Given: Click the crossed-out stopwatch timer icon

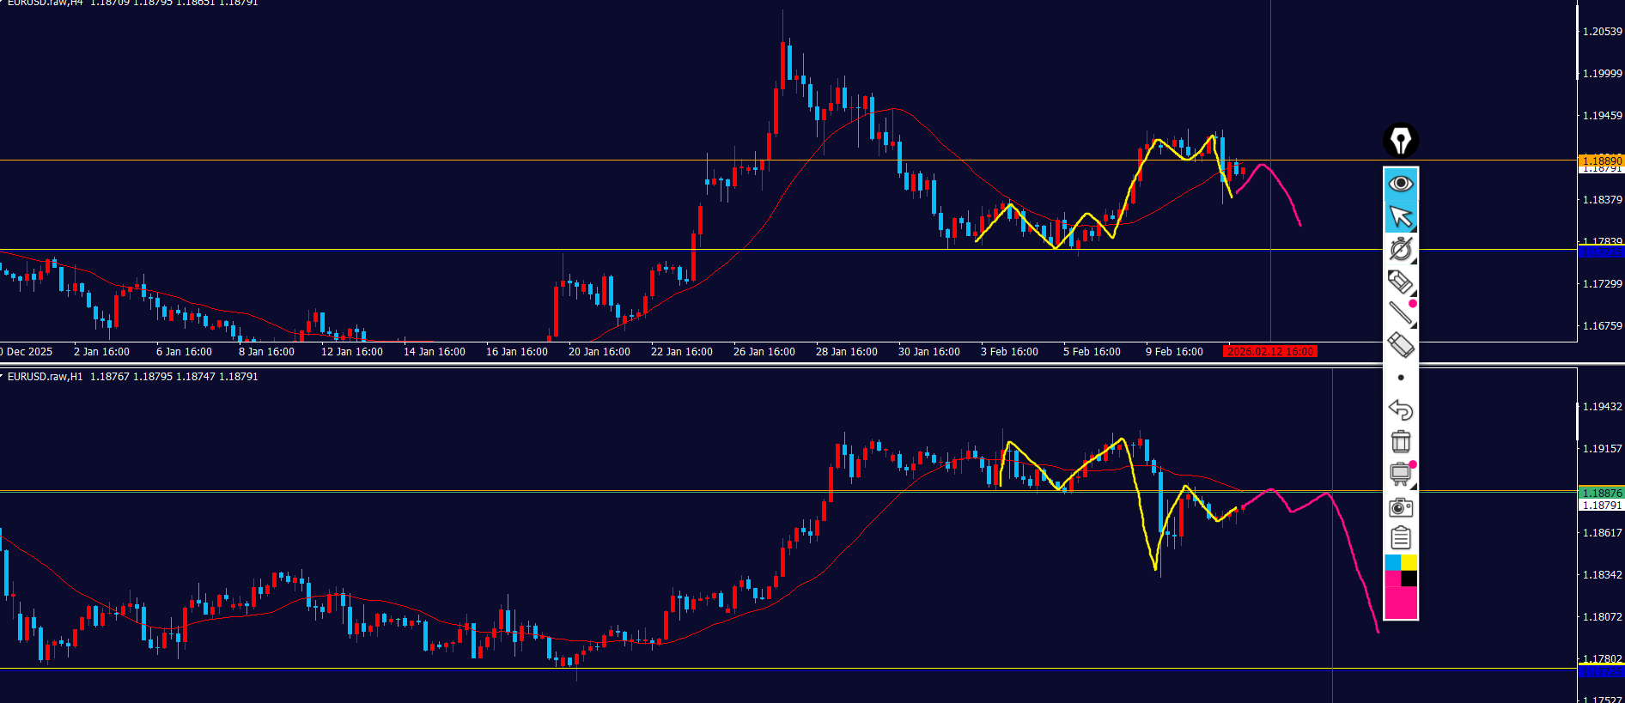Looking at the screenshot, I should pyautogui.click(x=1401, y=249).
